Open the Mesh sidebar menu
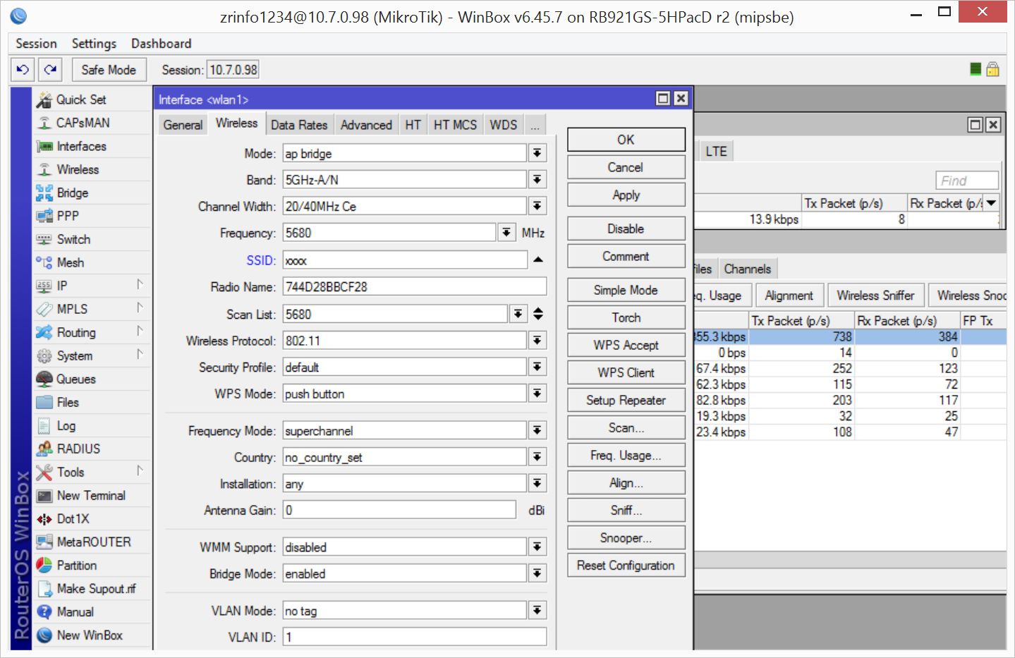The image size is (1015, 658). pyautogui.click(x=92, y=262)
